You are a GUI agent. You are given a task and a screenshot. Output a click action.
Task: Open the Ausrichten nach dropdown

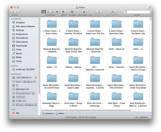[85, 12]
